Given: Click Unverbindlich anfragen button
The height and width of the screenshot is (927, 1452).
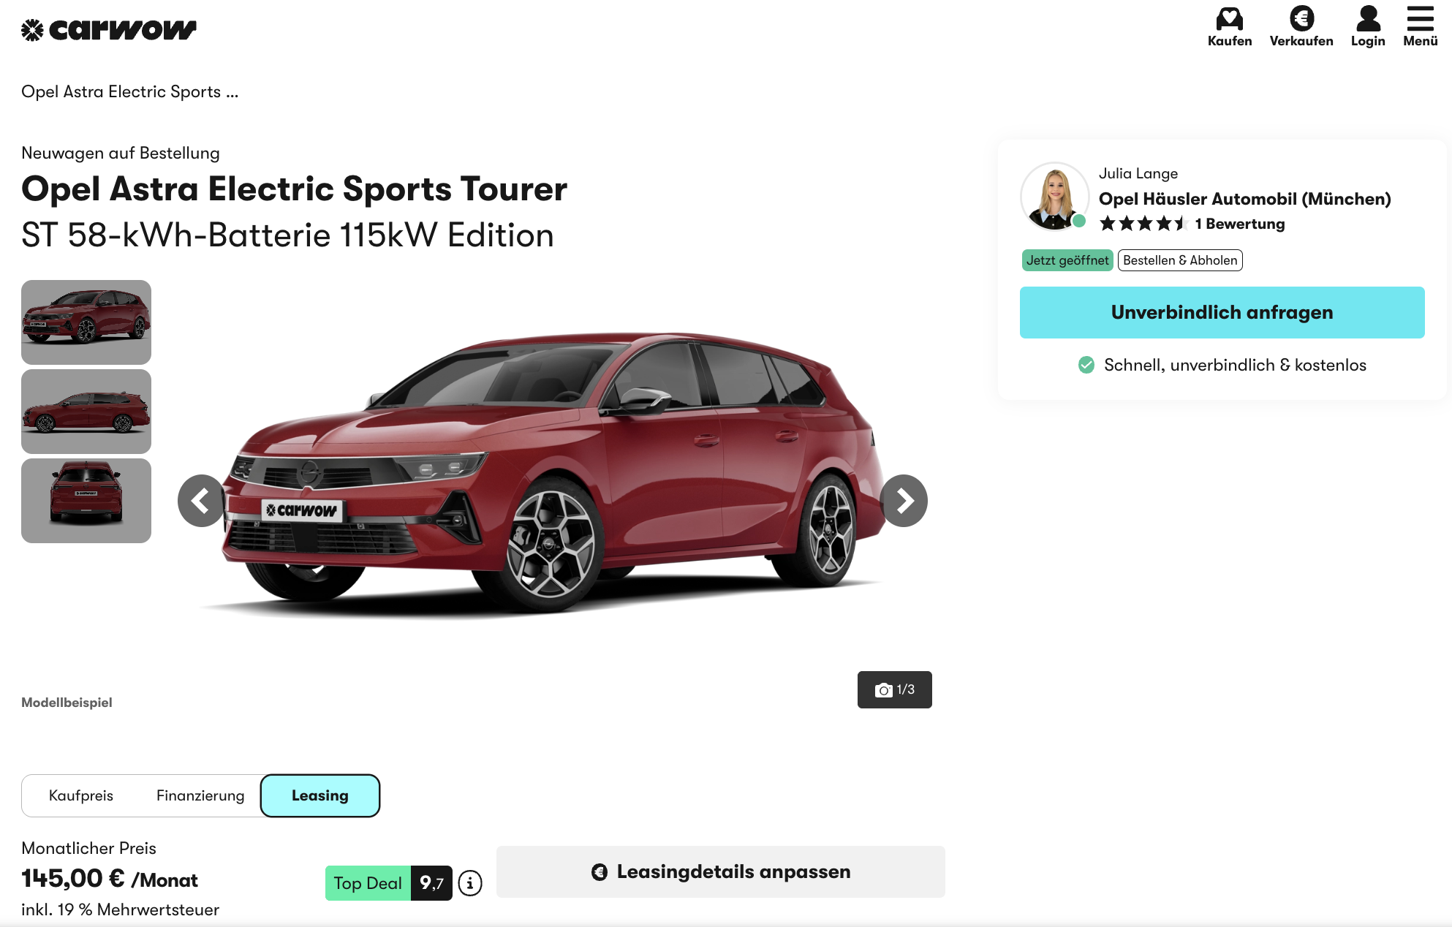Looking at the screenshot, I should pos(1222,312).
